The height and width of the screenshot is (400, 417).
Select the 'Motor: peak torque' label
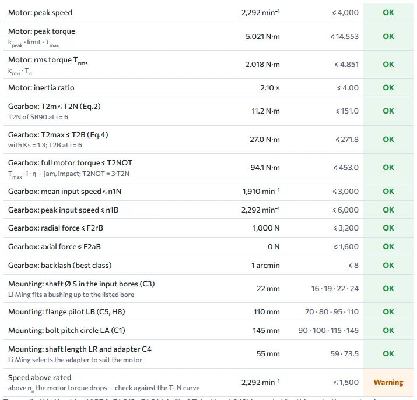tap(42, 31)
